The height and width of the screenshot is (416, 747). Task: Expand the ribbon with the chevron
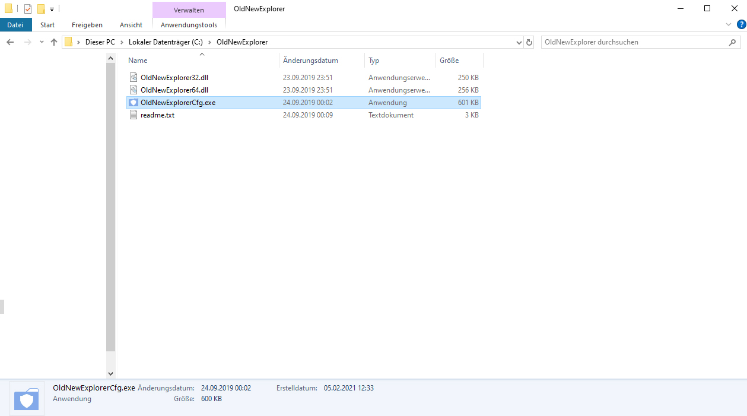tap(729, 25)
